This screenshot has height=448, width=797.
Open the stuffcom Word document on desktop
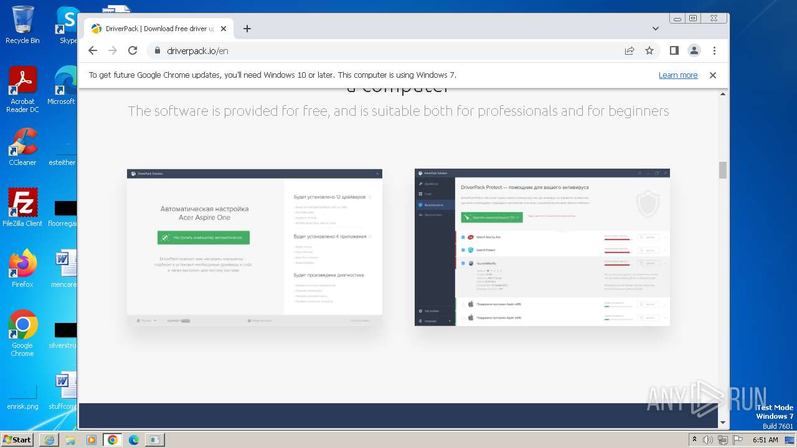point(64,392)
